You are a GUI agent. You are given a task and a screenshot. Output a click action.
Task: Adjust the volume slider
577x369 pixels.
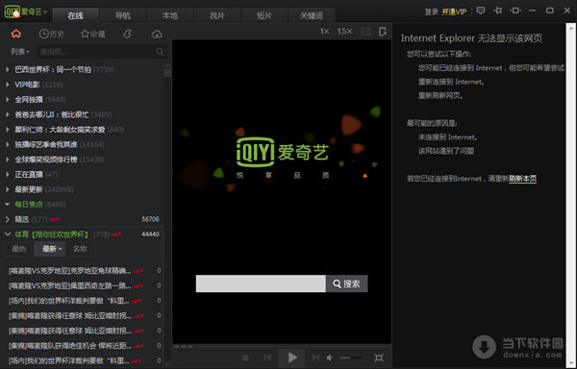[x=350, y=357]
